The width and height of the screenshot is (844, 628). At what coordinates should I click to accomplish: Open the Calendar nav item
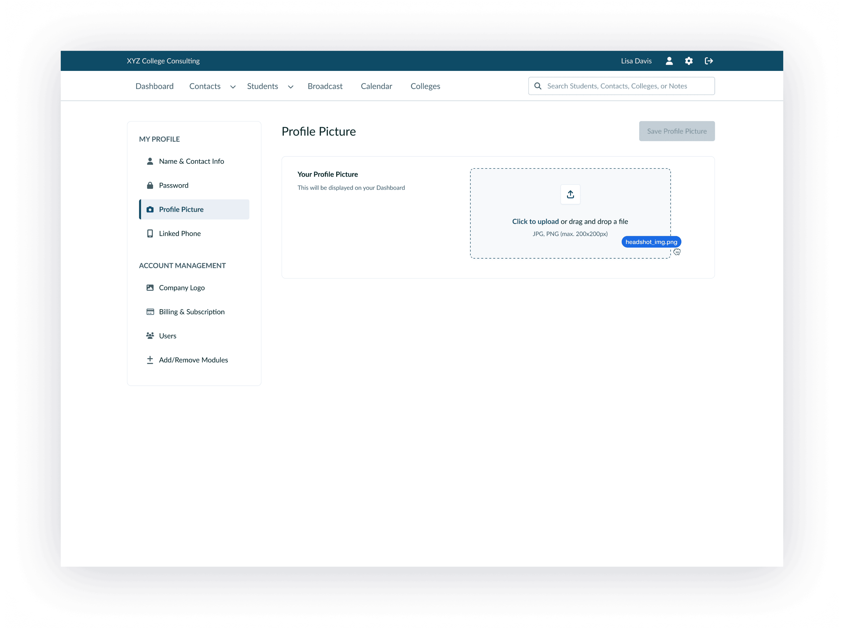[376, 86]
